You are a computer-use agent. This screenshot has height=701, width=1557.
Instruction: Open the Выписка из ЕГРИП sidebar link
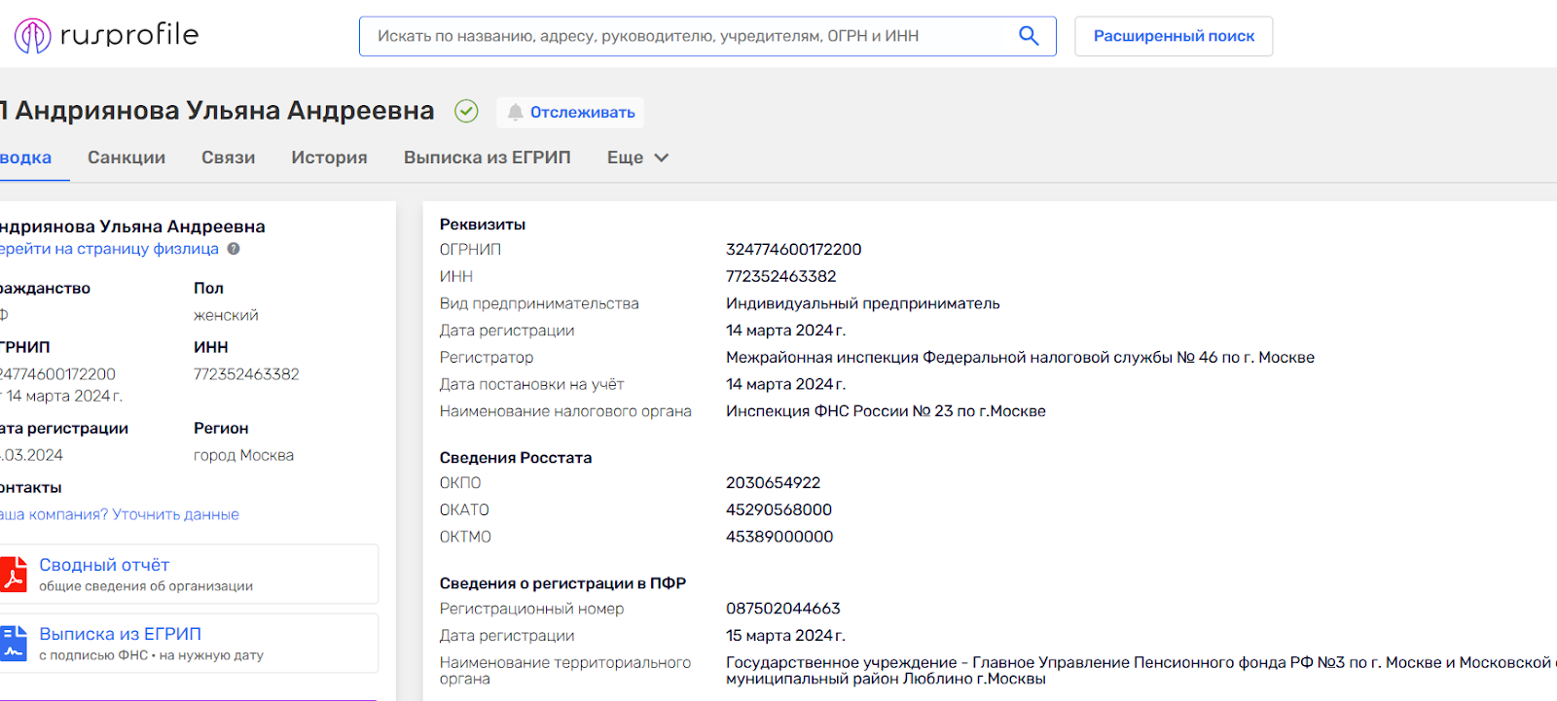point(120,634)
